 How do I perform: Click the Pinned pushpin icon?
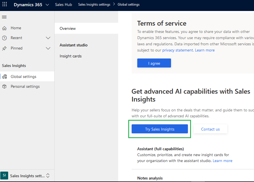[x=5, y=48]
